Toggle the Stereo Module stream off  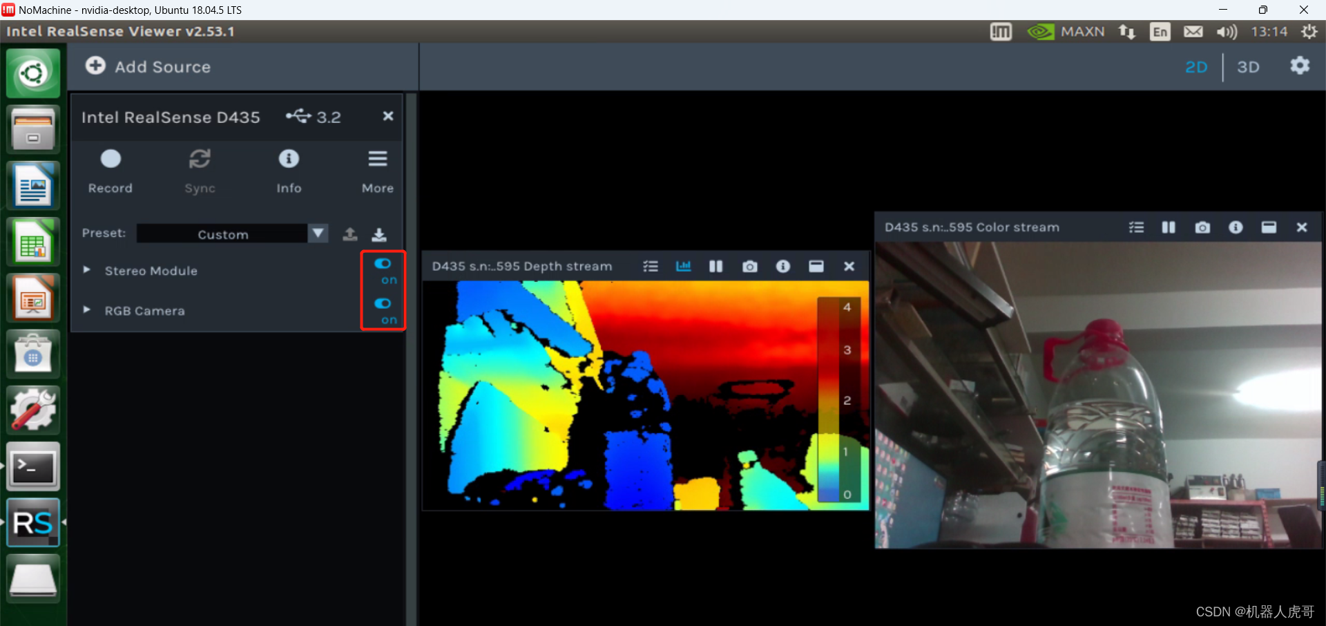383,263
